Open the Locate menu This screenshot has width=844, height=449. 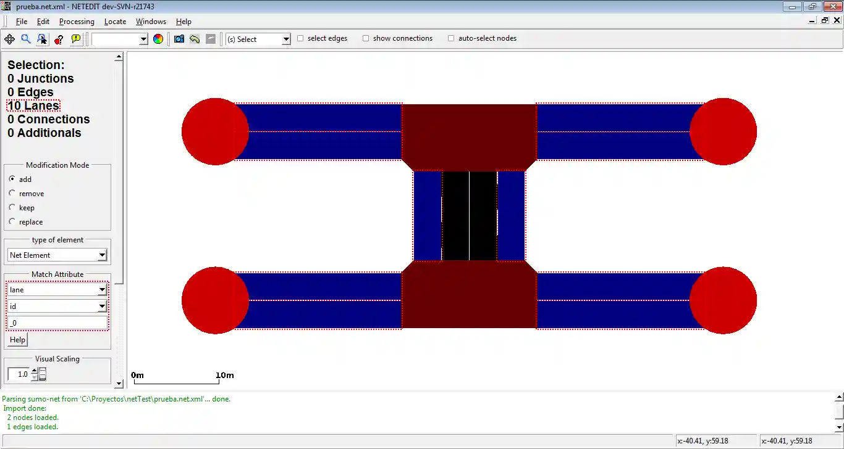[115, 22]
